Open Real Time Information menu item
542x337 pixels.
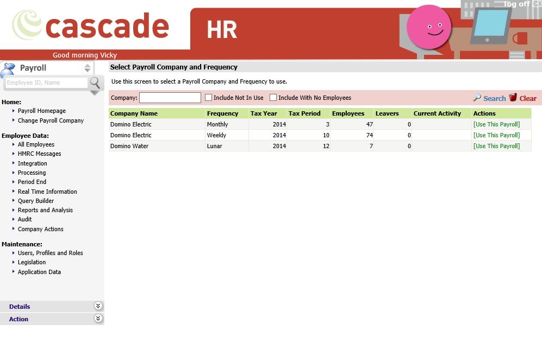click(47, 192)
